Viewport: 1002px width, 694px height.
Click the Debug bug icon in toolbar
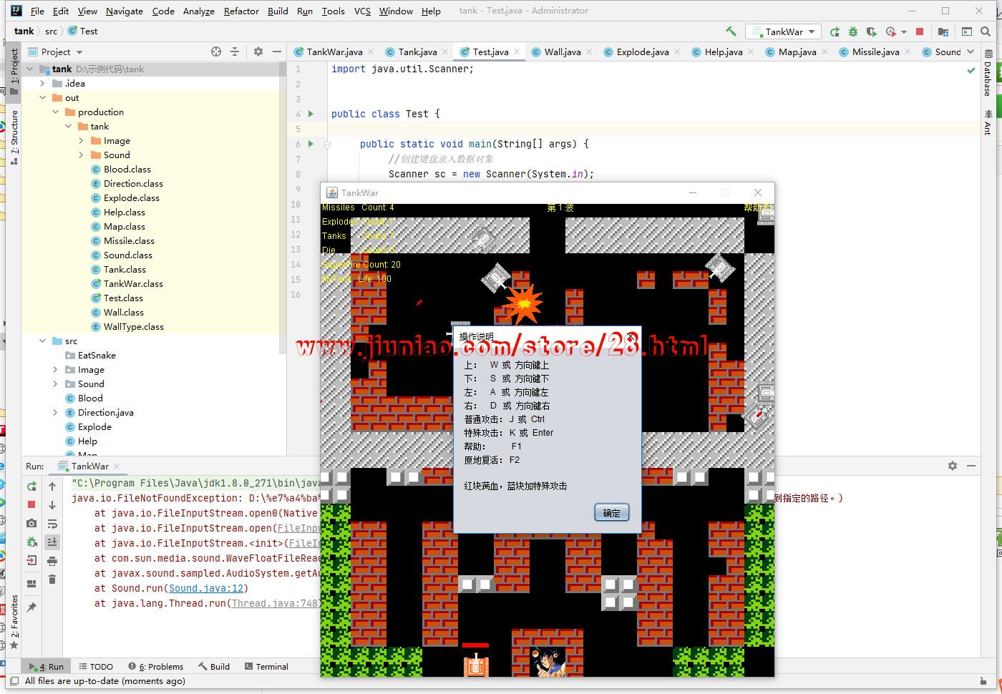pos(852,31)
